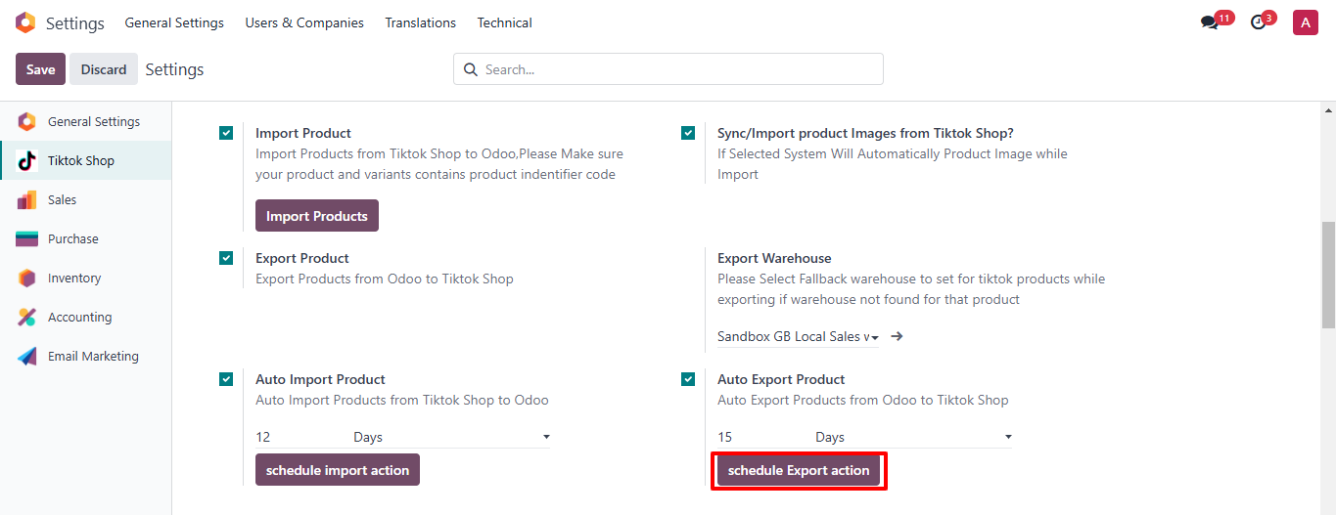The width and height of the screenshot is (1336, 515).
Task: Expand the Export Warehouse dropdown
Action: pos(798,336)
